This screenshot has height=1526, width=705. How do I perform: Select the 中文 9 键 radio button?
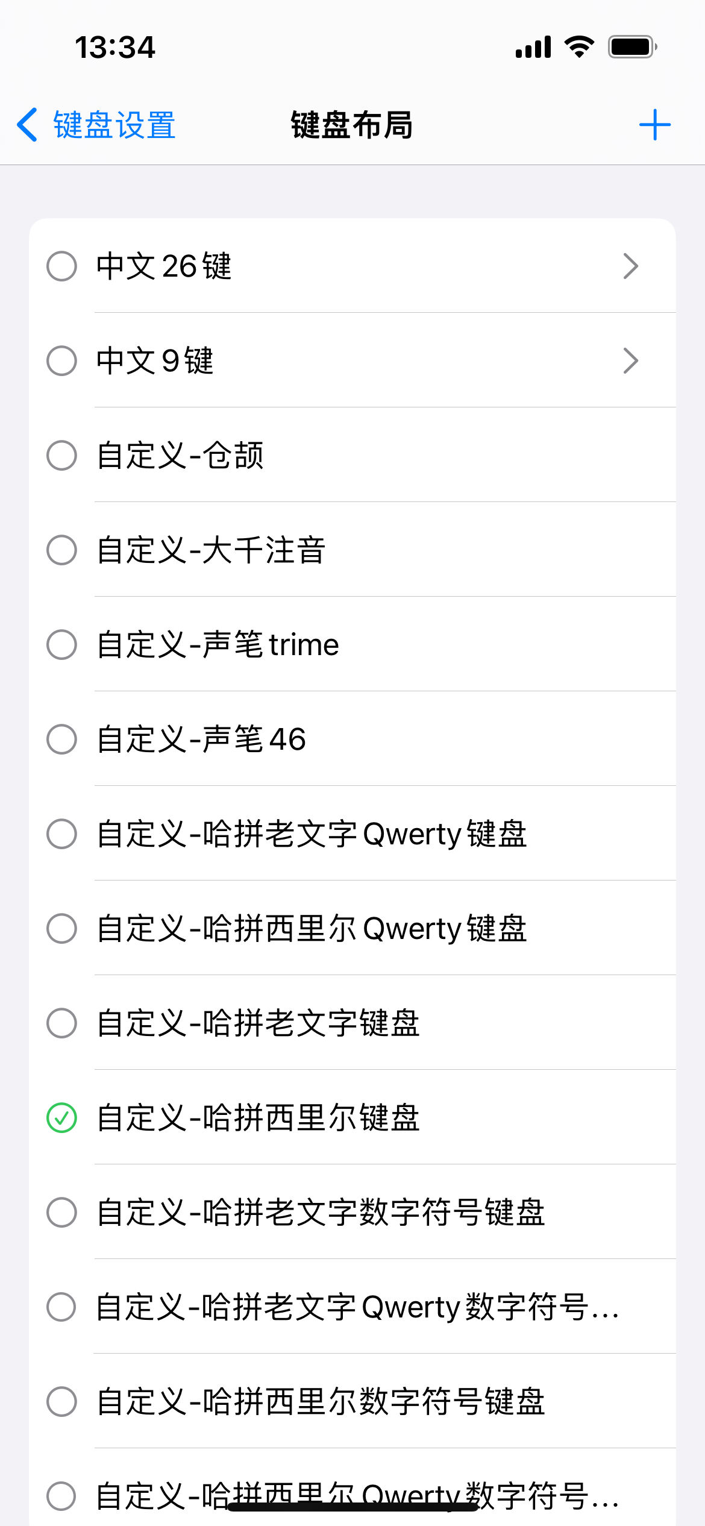(x=61, y=361)
